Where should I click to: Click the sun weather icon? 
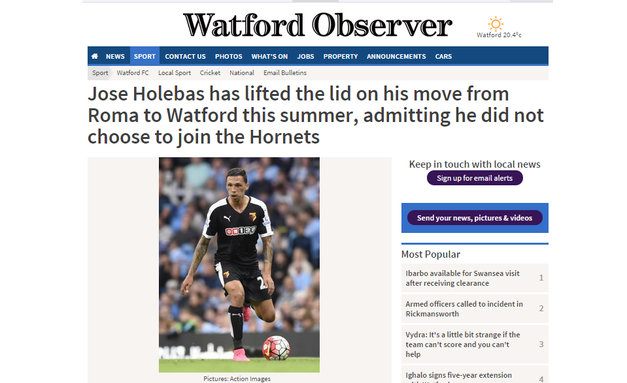click(x=496, y=24)
